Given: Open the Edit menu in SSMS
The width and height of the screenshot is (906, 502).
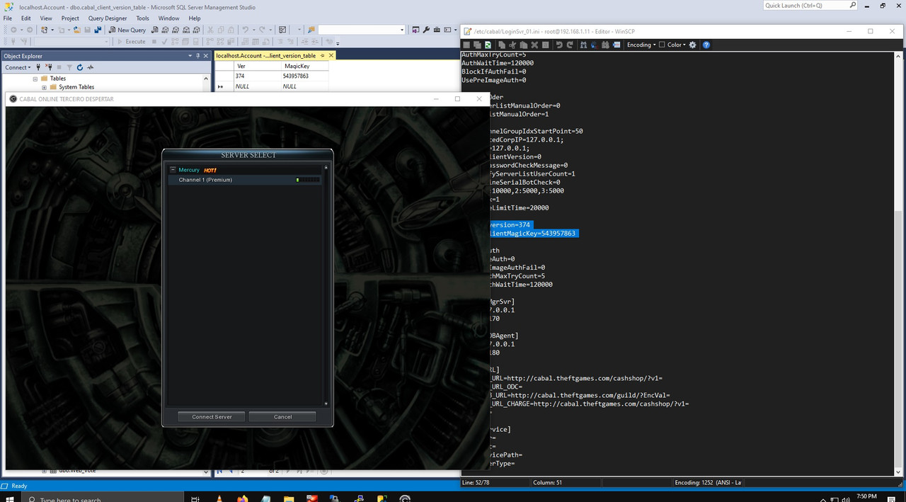Looking at the screenshot, I should click(25, 18).
